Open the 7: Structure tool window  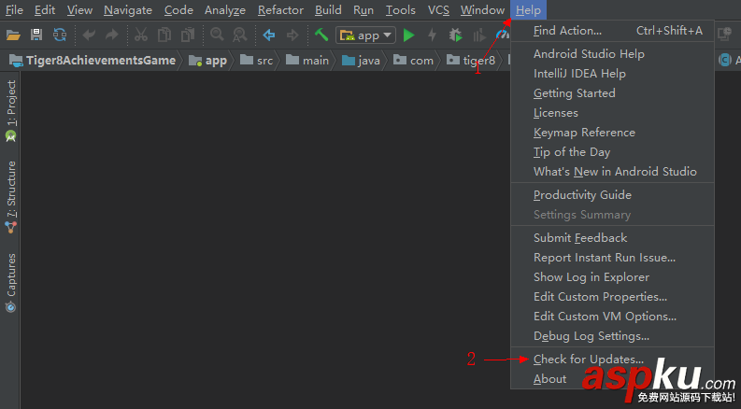[x=10, y=197]
